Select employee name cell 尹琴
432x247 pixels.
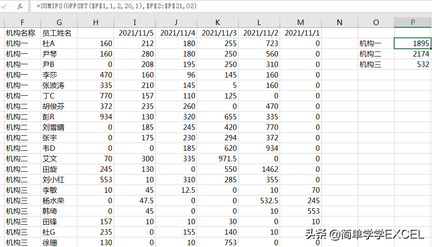point(59,54)
